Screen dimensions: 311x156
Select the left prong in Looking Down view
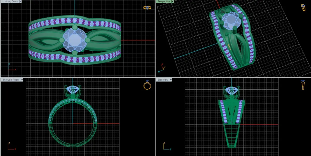(62, 40)
